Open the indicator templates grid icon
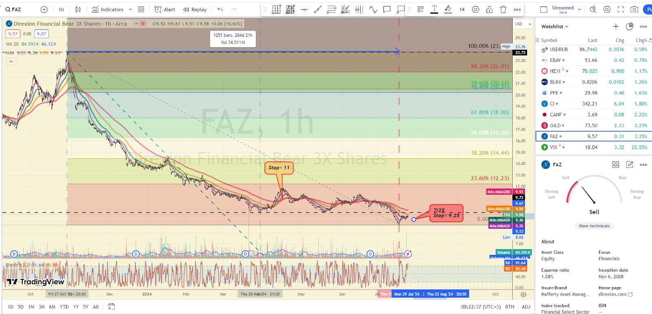Image resolution: width=652 pixels, height=314 pixels. coord(141,9)
